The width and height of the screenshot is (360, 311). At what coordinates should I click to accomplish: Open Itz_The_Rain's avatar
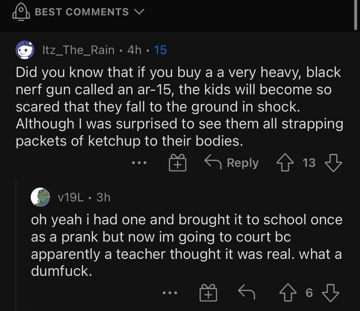26,50
